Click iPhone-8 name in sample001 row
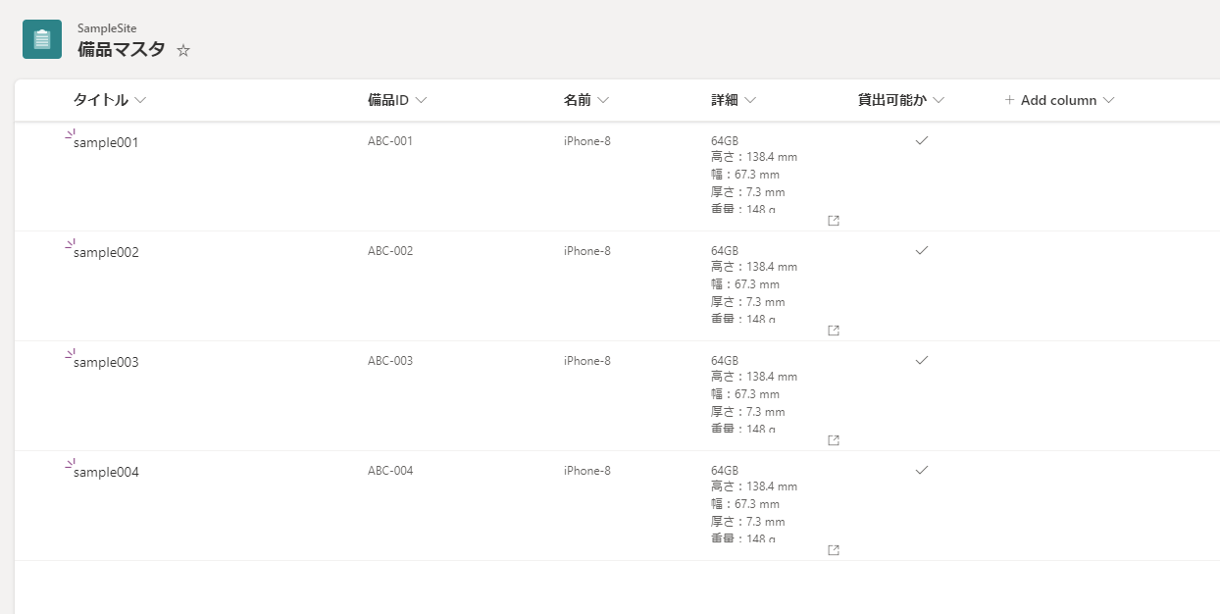Viewport: 1220px width, 614px height. (x=587, y=141)
